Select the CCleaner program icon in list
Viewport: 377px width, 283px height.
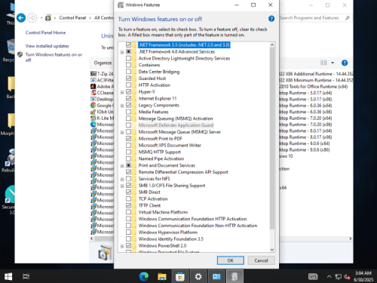93,93
